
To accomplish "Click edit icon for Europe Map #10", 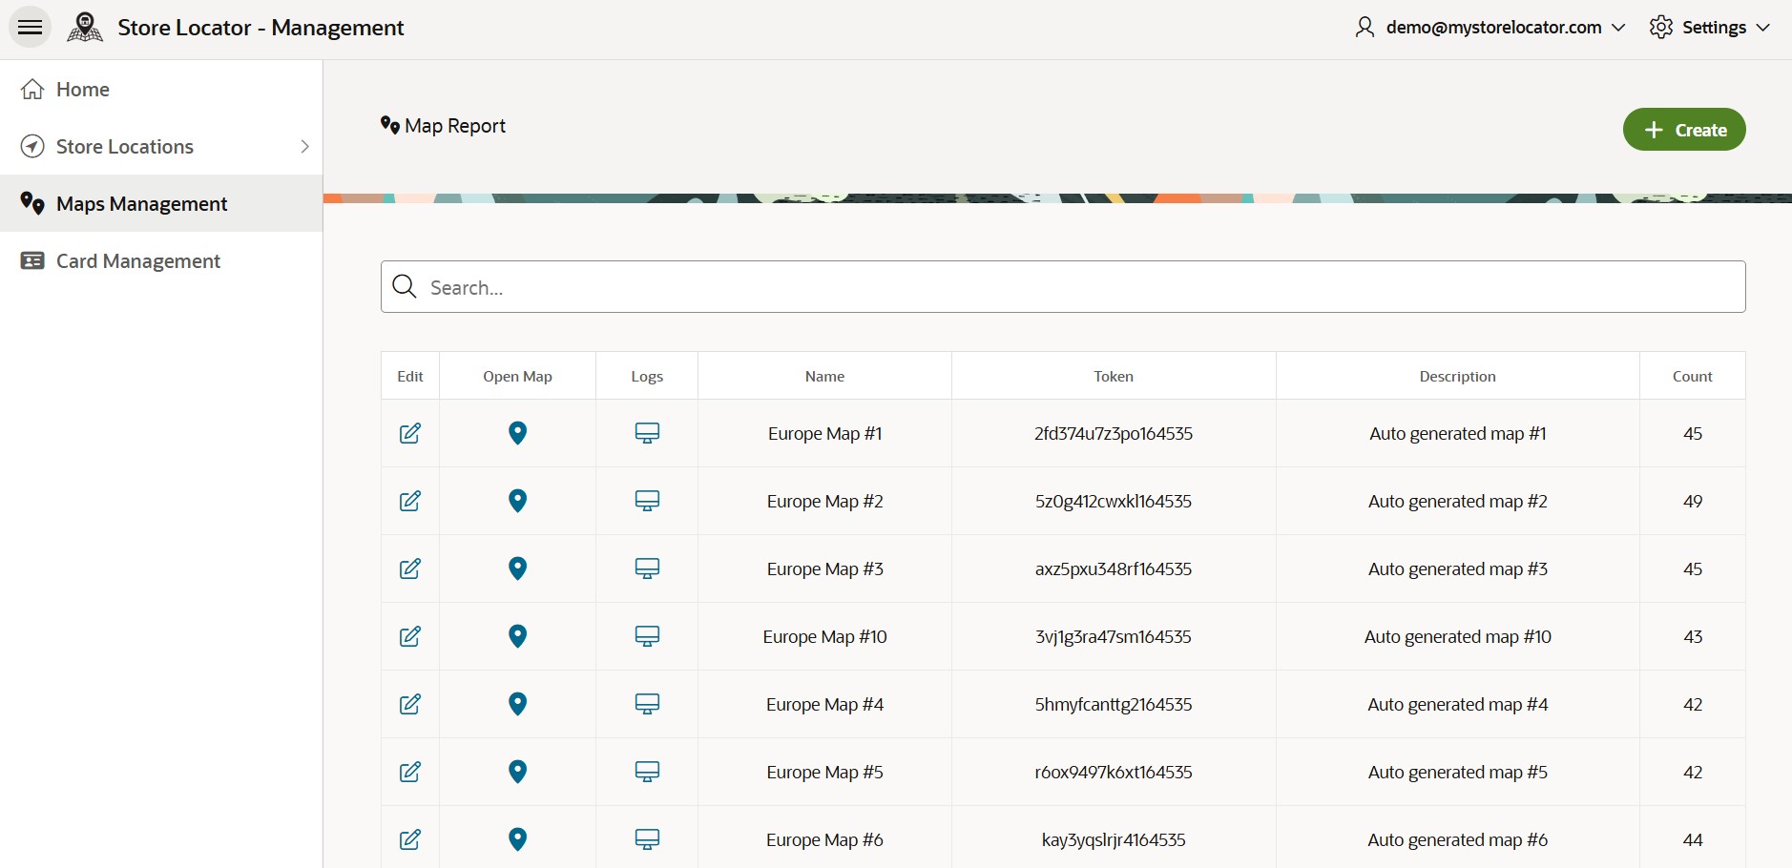I will pos(410,636).
